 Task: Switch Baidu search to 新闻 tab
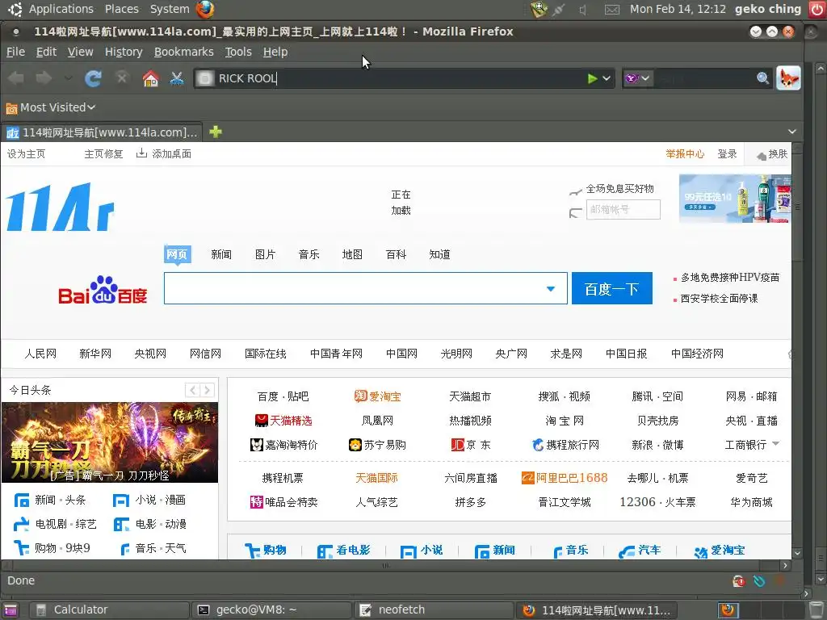tap(221, 254)
